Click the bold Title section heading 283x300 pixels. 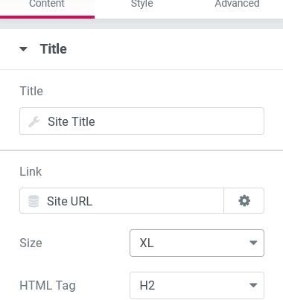[54, 49]
